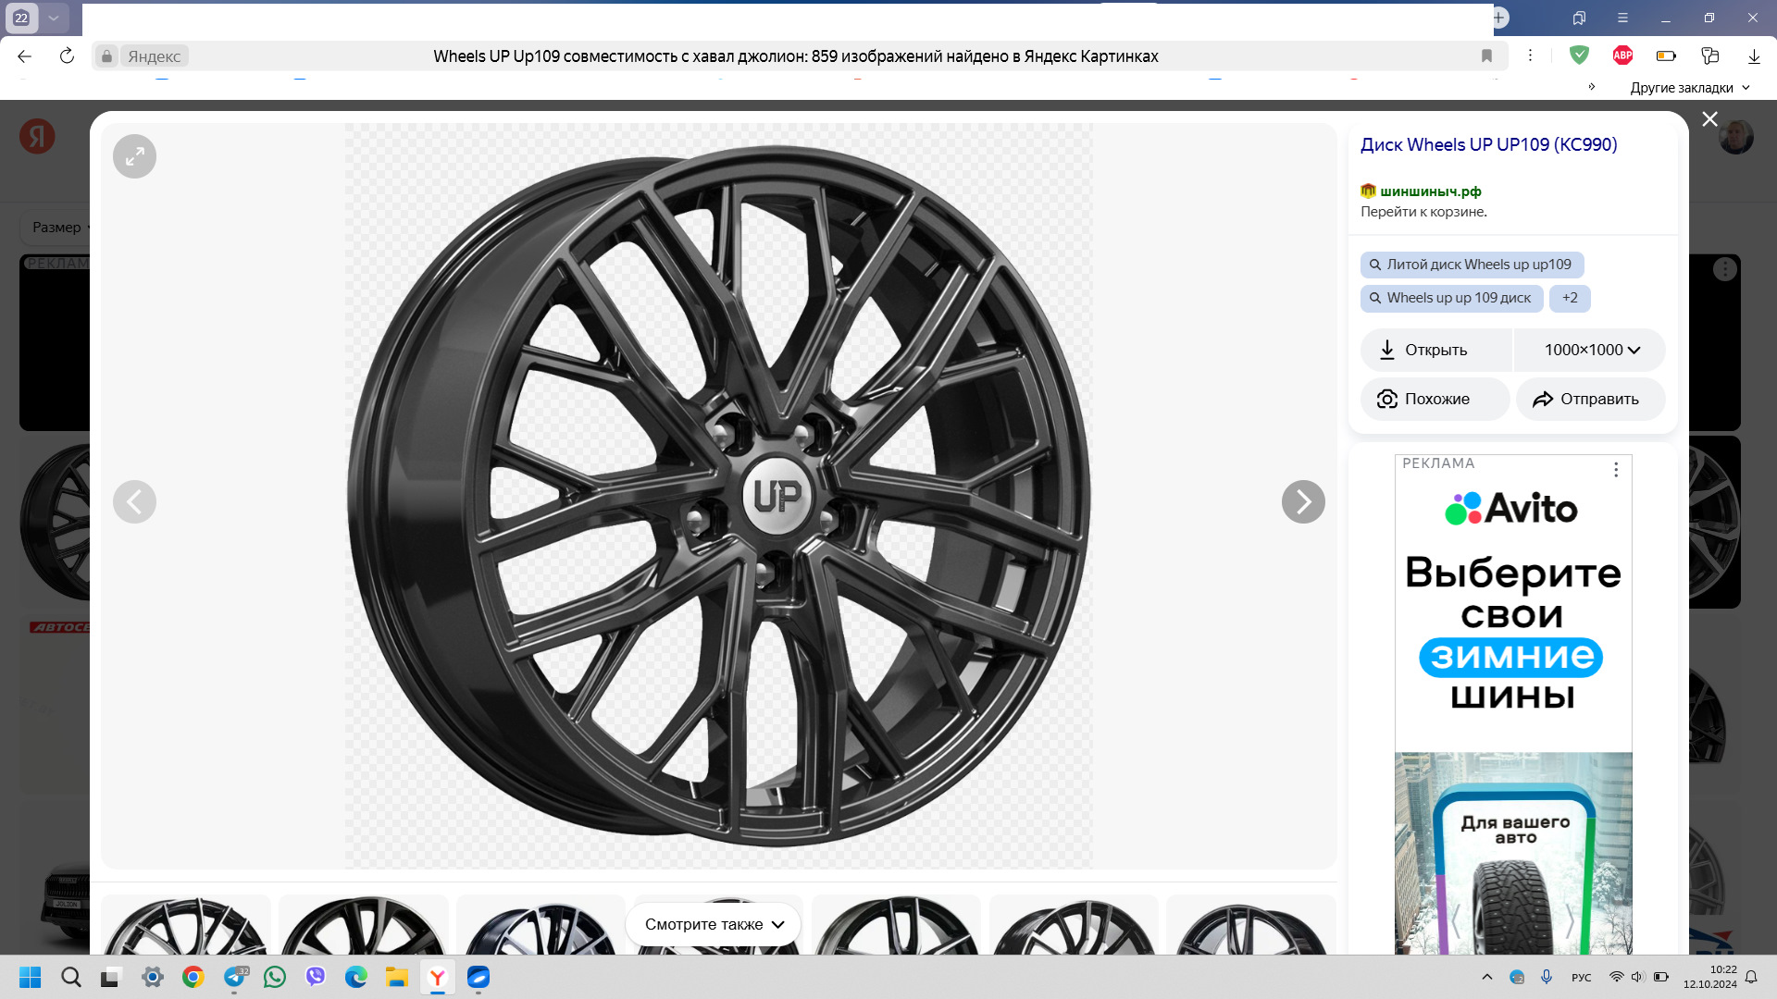
Task: Expand the Смотрите также section
Action: pos(714,924)
